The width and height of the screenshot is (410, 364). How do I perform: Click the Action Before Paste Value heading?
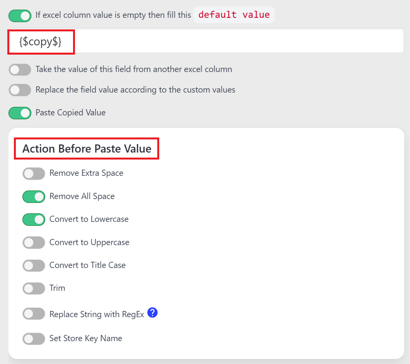coord(87,149)
